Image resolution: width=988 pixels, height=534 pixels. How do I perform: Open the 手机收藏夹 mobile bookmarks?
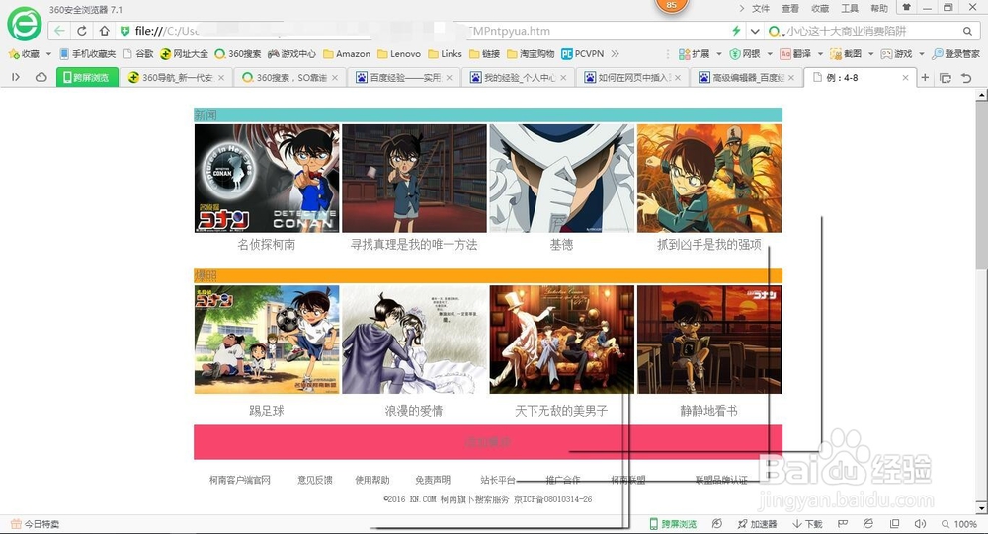coord(88,54)
